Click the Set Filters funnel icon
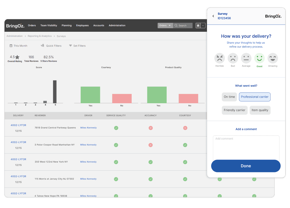 [70, 45]
